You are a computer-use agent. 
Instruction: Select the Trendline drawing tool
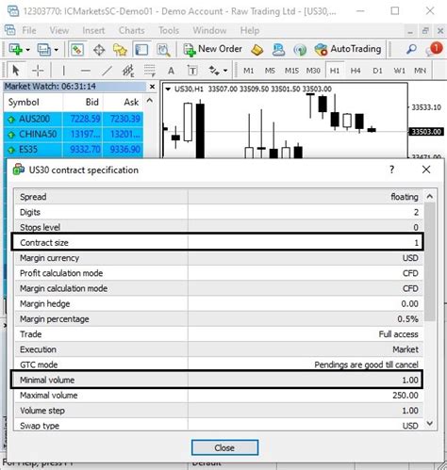tap(108, 71)
